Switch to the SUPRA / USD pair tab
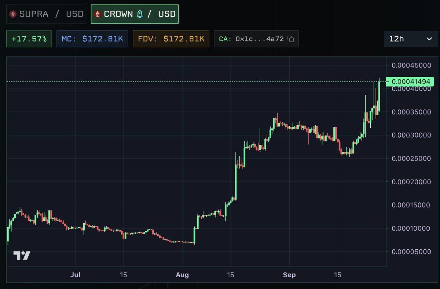Viewport: 440px width, 289px height. pos(46,14)
